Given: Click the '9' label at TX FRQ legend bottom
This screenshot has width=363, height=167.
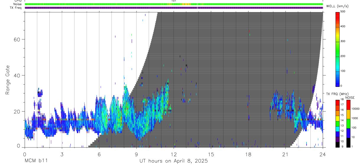Looking at the screenshot, I should pyautogui.click(x=343, y=146).
